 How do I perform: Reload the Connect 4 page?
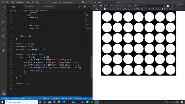tap(101, 6)
